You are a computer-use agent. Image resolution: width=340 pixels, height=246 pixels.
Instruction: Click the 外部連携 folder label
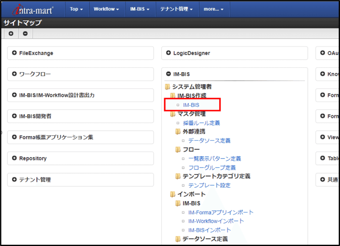pos(194,132)
